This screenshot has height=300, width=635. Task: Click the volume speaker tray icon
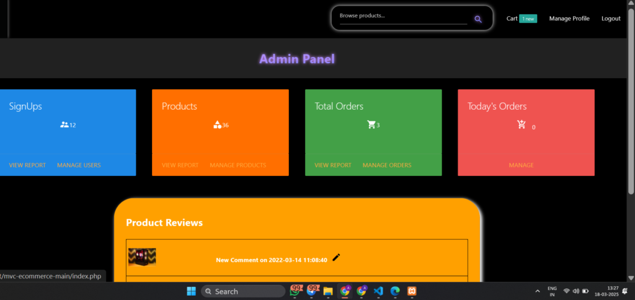tap(576, 291)
